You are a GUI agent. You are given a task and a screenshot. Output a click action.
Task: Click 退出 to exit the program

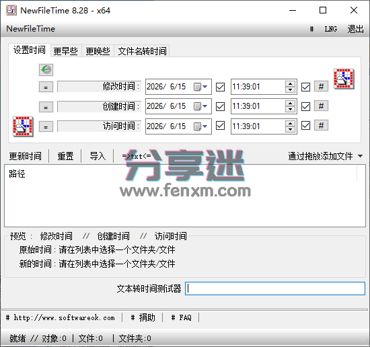[355, 29]
